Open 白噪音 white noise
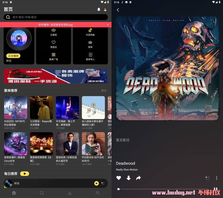This screenshot has width=223, height=198. coord(53,32)
